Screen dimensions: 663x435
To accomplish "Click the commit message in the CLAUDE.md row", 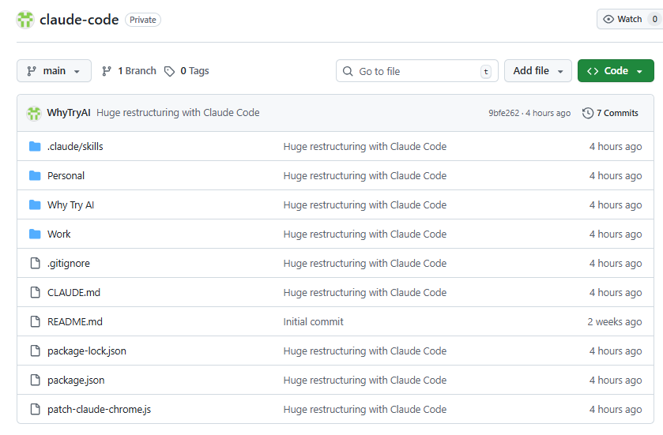I will pyautogui.click(x=365, y=292).
